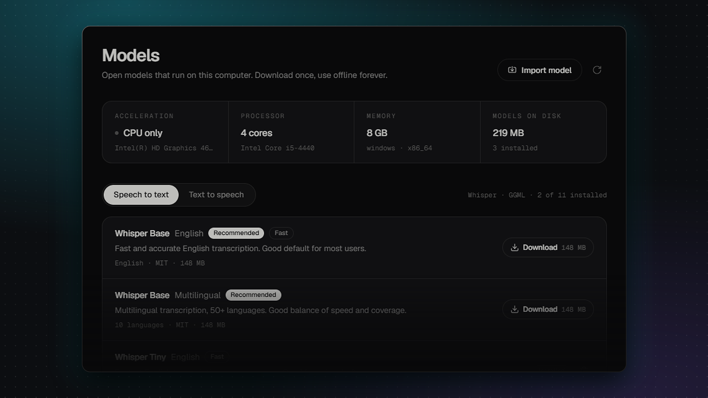Image resolution: width=708 pixels, height=398 pixels.
Task: Download Whisper Base Multilingual model
Action: click(548, 310)
